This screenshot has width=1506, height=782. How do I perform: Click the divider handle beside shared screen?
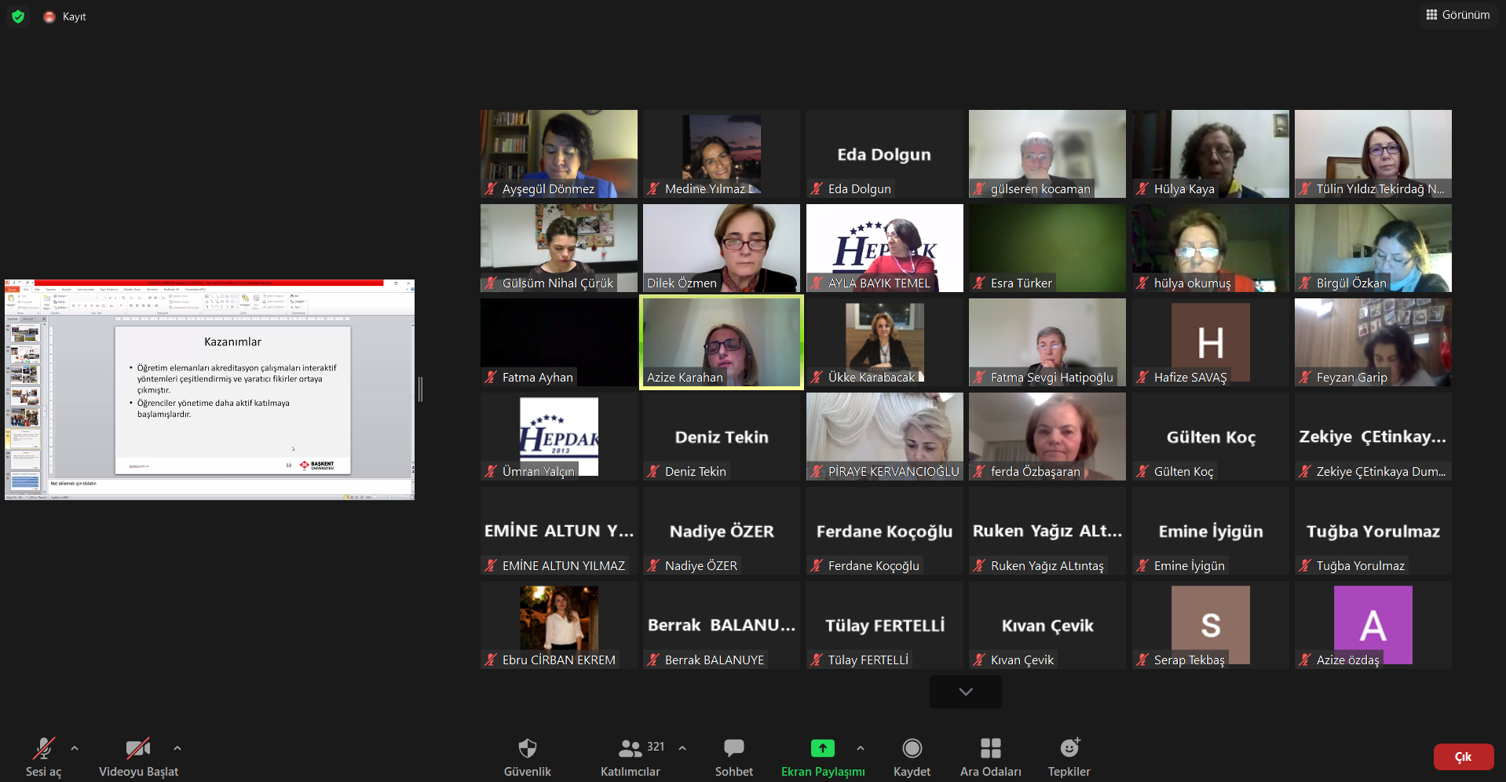point(421,389)
